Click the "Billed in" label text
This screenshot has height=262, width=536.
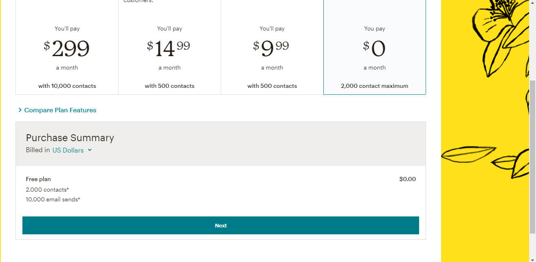point(38,150)
